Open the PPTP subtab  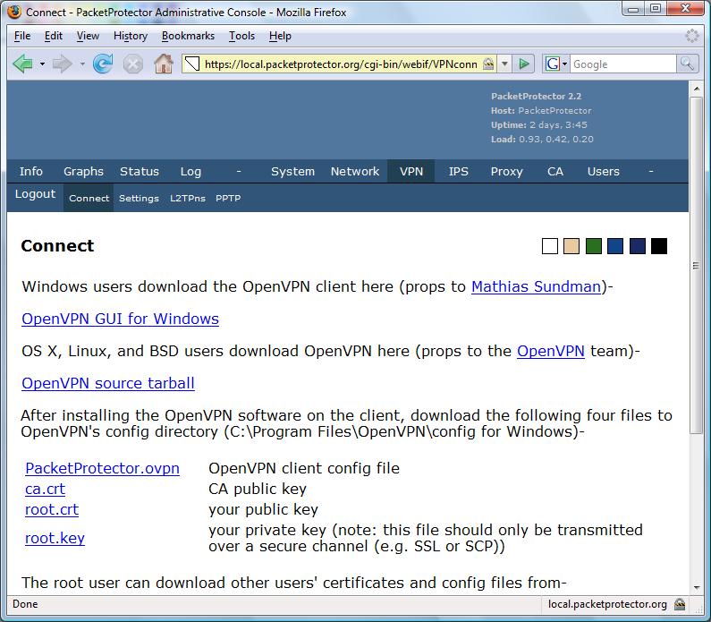click(x=228, y=199)
